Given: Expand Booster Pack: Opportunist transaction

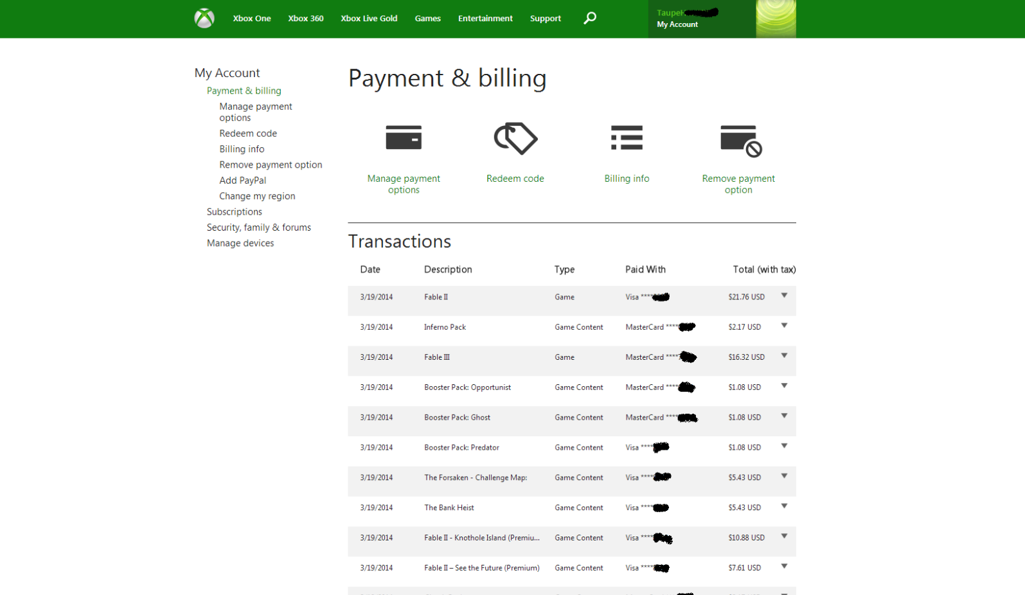Looking at the screenshot, I should pyautogui.click(x=784, y=386).
